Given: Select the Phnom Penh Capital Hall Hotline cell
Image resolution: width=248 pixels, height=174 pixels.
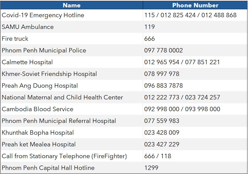Looking at the screenshot, I should (x=48, y=168).
